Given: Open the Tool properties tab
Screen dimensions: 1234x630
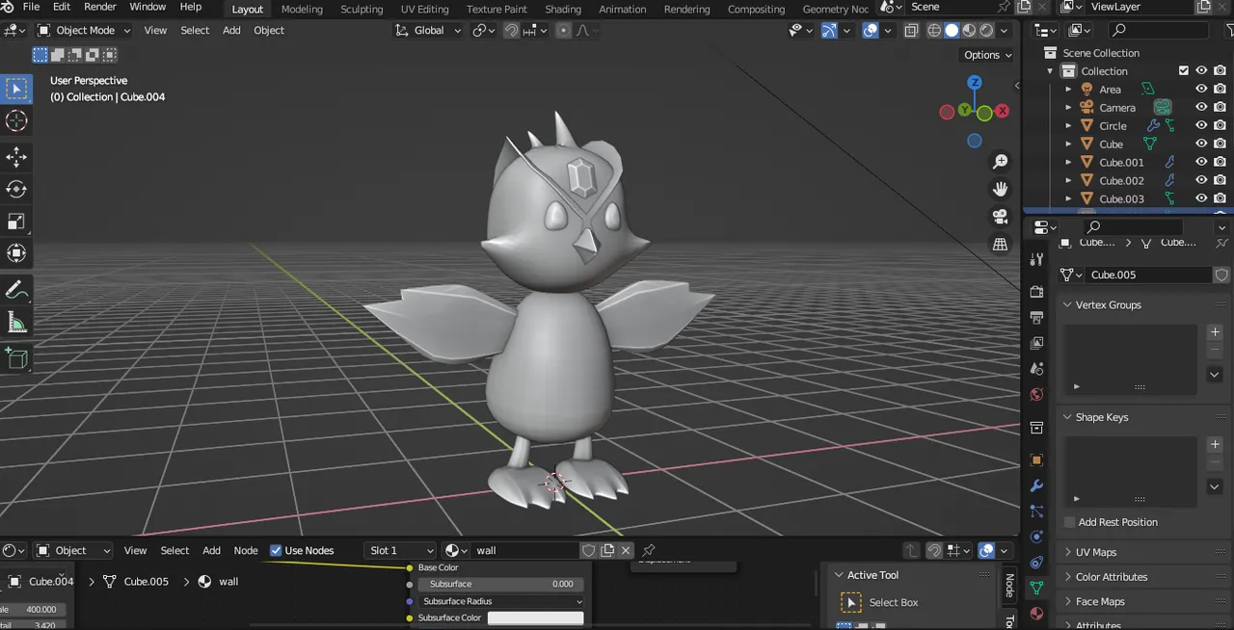Looking at the screenshot, I should tap(1036, 259).
